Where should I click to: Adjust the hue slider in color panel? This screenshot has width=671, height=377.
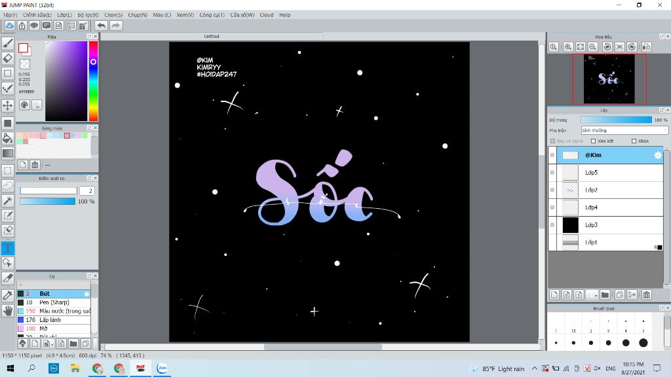point(93,81)
